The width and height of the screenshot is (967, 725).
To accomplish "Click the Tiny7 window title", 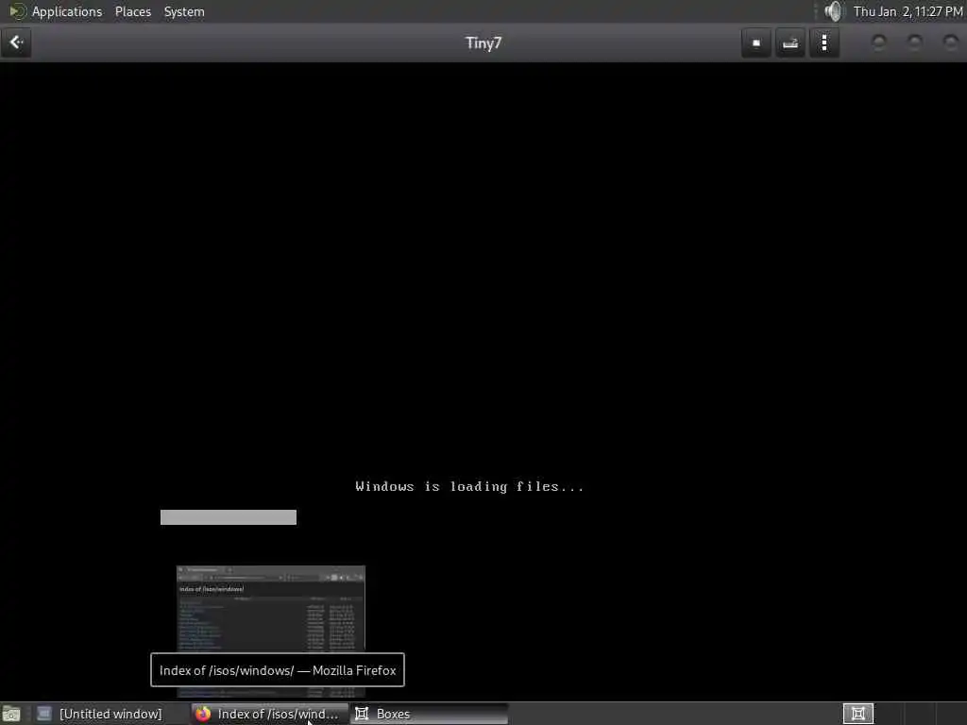I will click(483, 43).
